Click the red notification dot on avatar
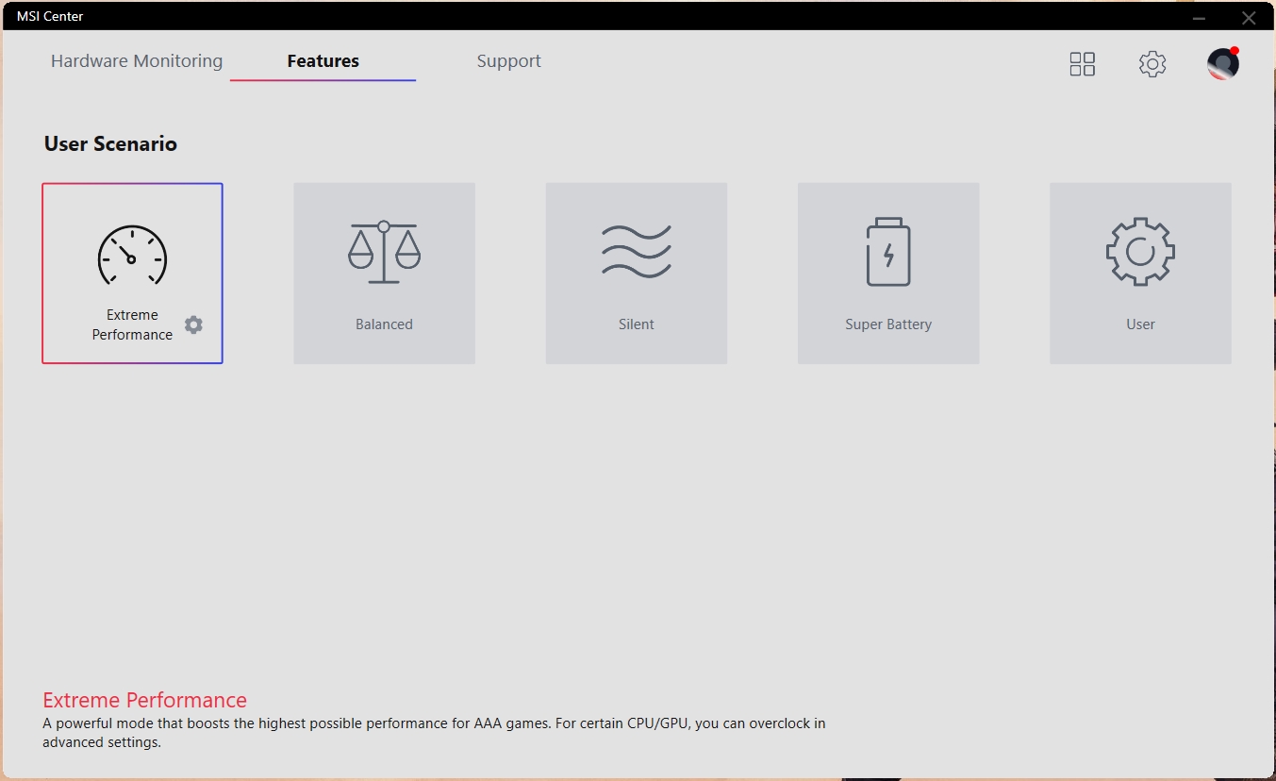 coord(1235,51)
